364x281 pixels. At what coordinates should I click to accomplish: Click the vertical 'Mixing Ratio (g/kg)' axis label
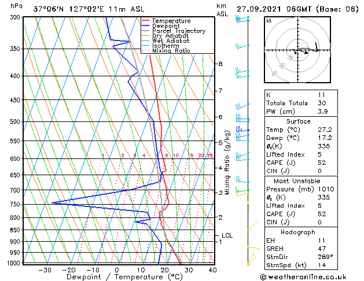227,162
